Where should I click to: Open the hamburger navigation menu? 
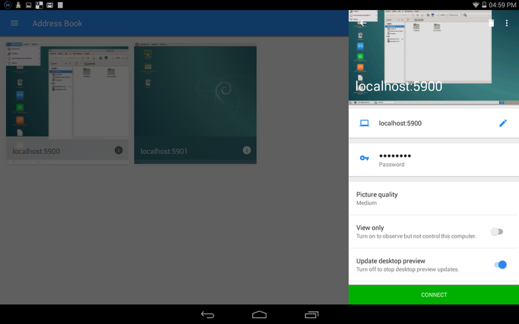tap(14, 23)
